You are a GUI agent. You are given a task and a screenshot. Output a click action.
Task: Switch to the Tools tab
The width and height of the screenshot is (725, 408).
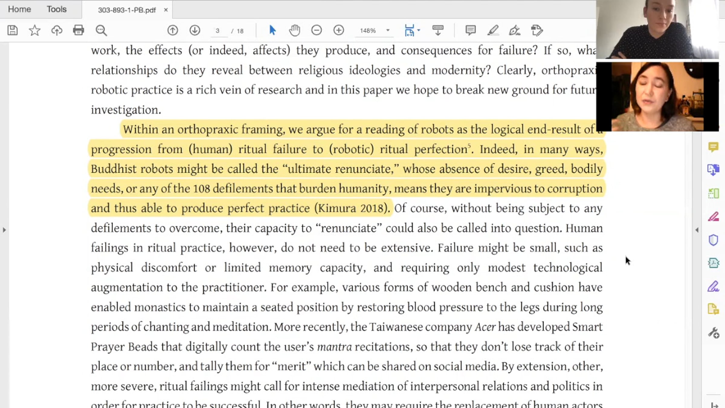[x=56, y=9]
